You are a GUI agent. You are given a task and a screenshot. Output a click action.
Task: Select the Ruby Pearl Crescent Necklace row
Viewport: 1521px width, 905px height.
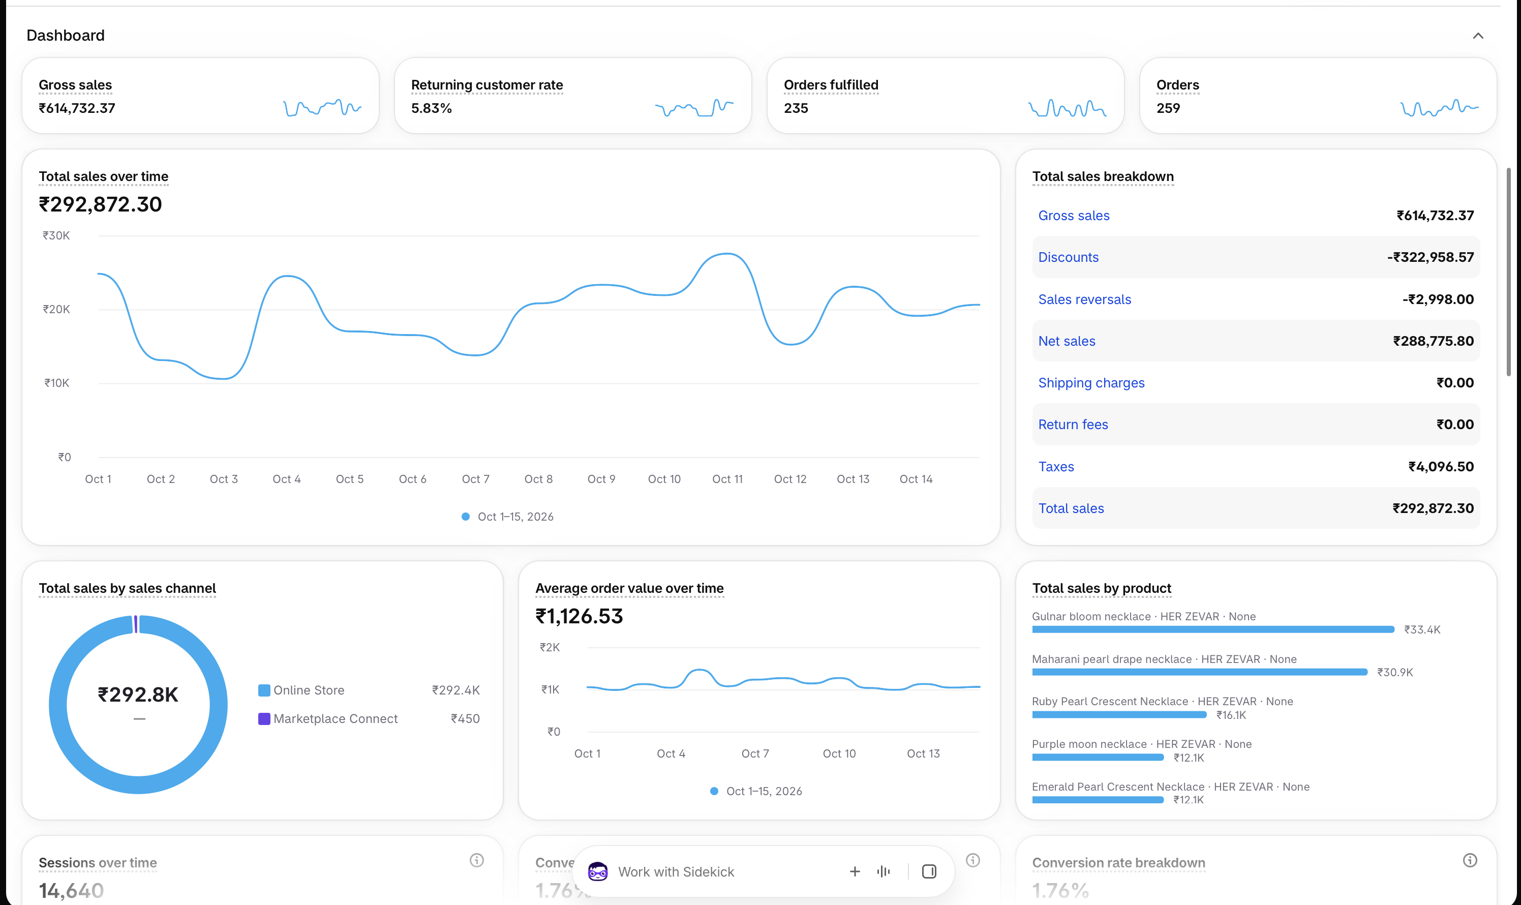[x=1163, y=708]
